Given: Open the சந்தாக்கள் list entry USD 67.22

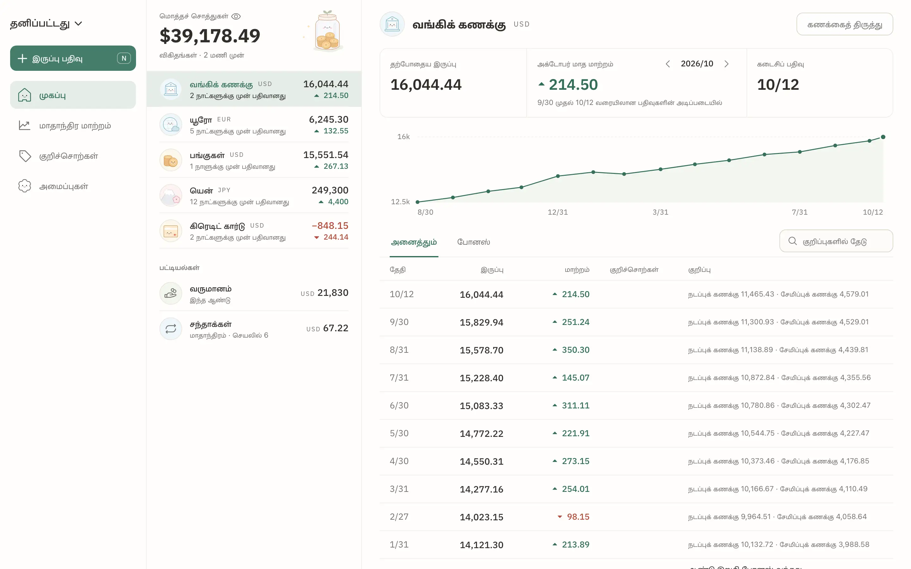Looking at the screenshot, I should tap(254, 329).
